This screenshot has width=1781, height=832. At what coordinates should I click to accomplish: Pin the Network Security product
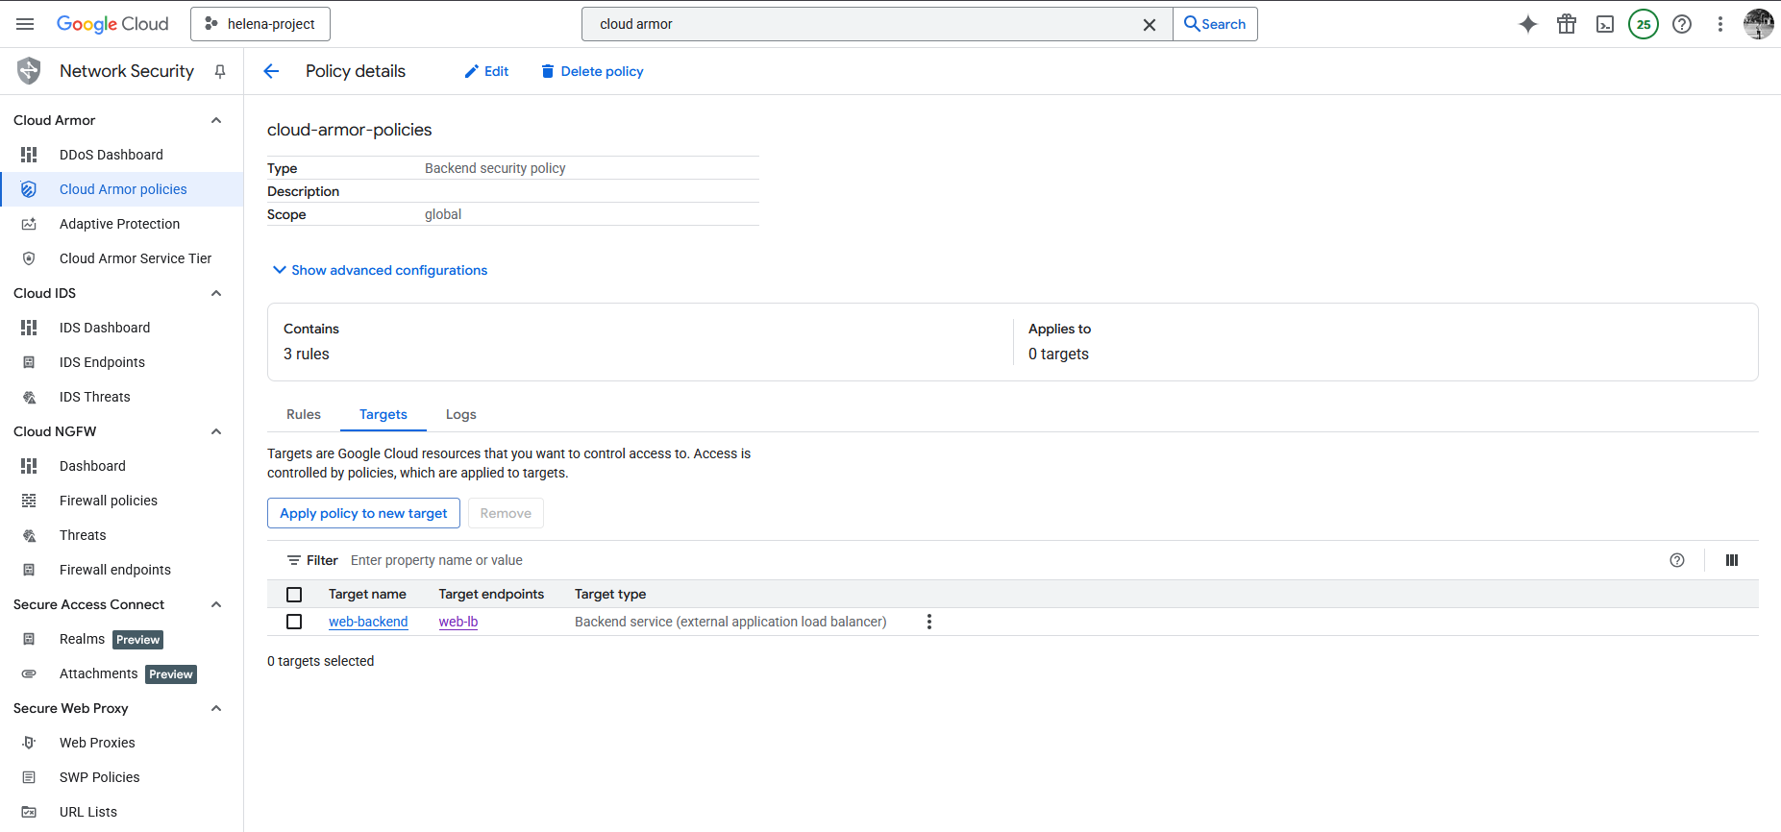click(x=220, y=71)
